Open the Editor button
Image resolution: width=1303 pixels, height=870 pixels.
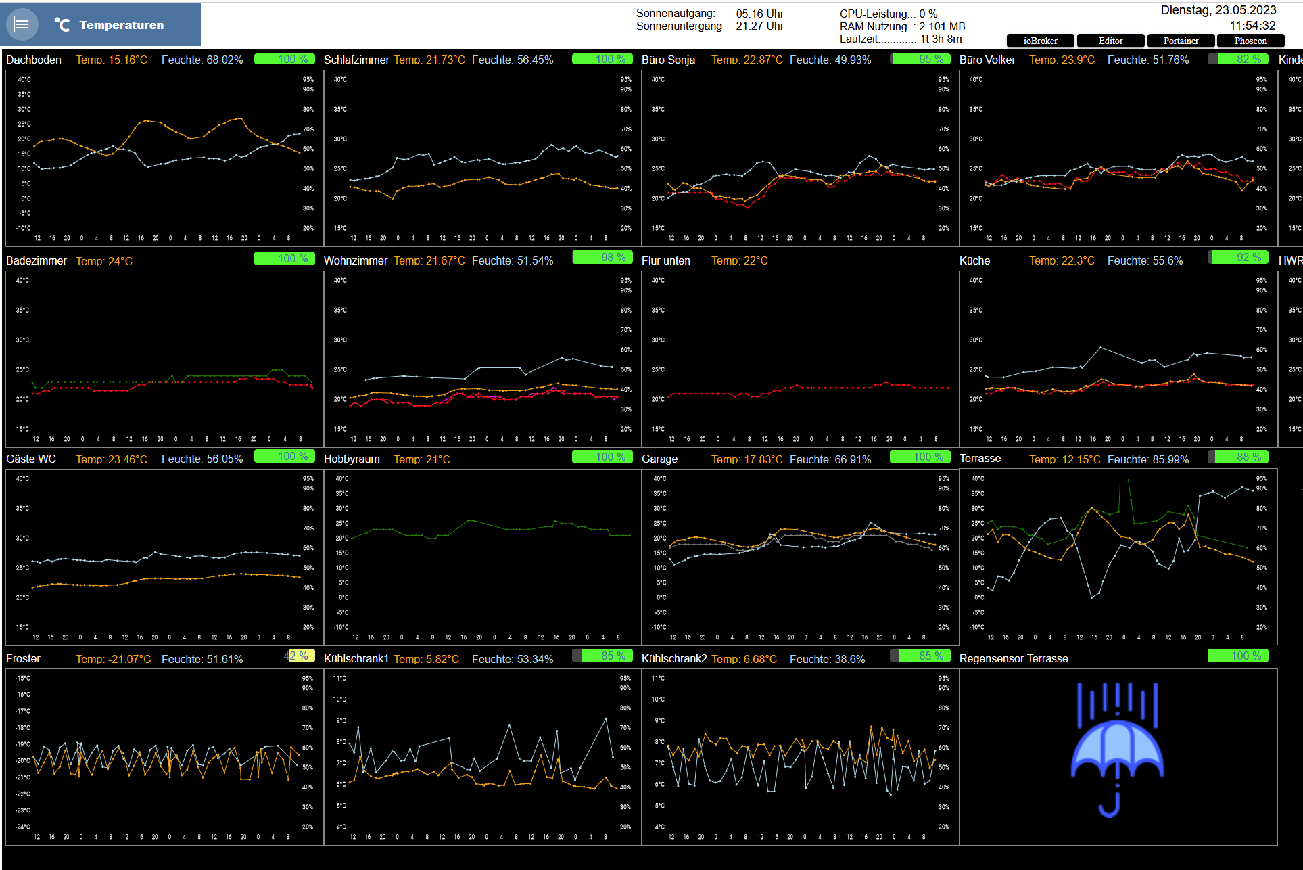pyautogui.click(x=1110, y=41)
